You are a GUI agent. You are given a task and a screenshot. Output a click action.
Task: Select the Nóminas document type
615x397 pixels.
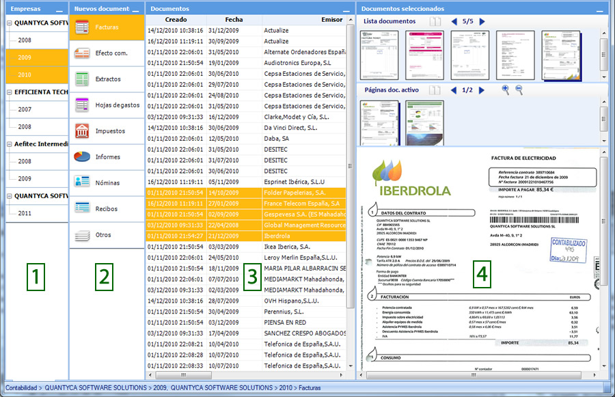point(107,183)
